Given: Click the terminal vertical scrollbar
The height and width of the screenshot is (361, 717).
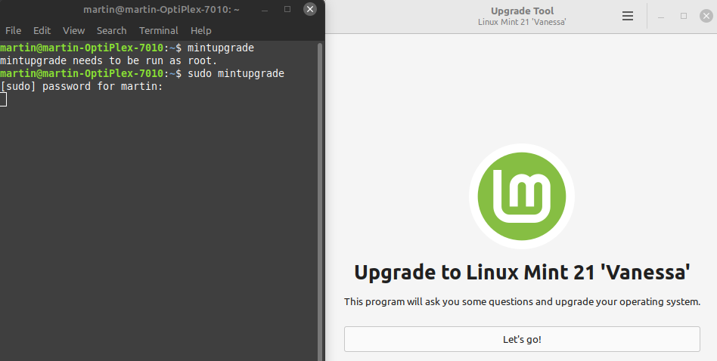Looking at the screenshot, I should coord(320,201).
